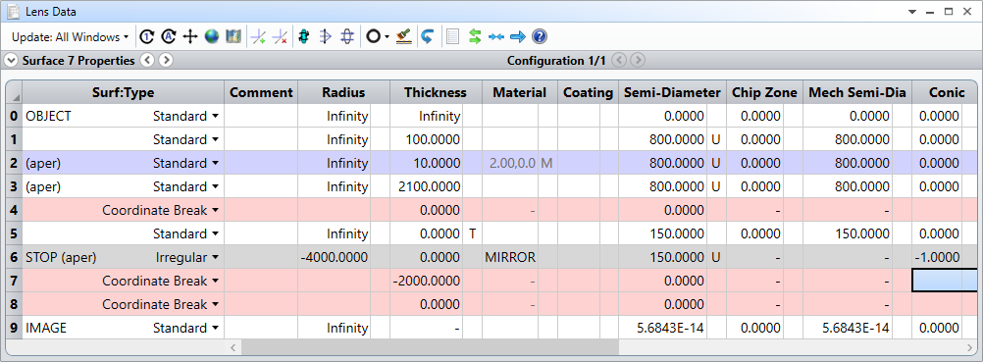Click the Coating column header
The image size is (983, 362).
[x=588, y=92]
